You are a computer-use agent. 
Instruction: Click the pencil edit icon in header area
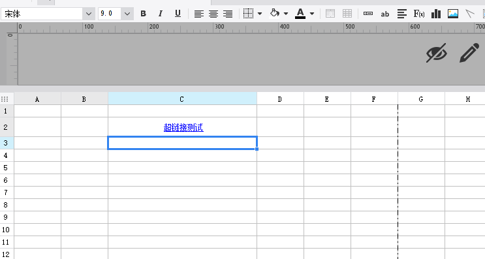click(469, 53)
